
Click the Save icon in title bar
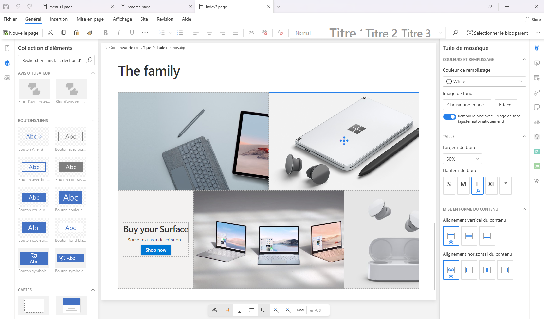pos(6,6)
